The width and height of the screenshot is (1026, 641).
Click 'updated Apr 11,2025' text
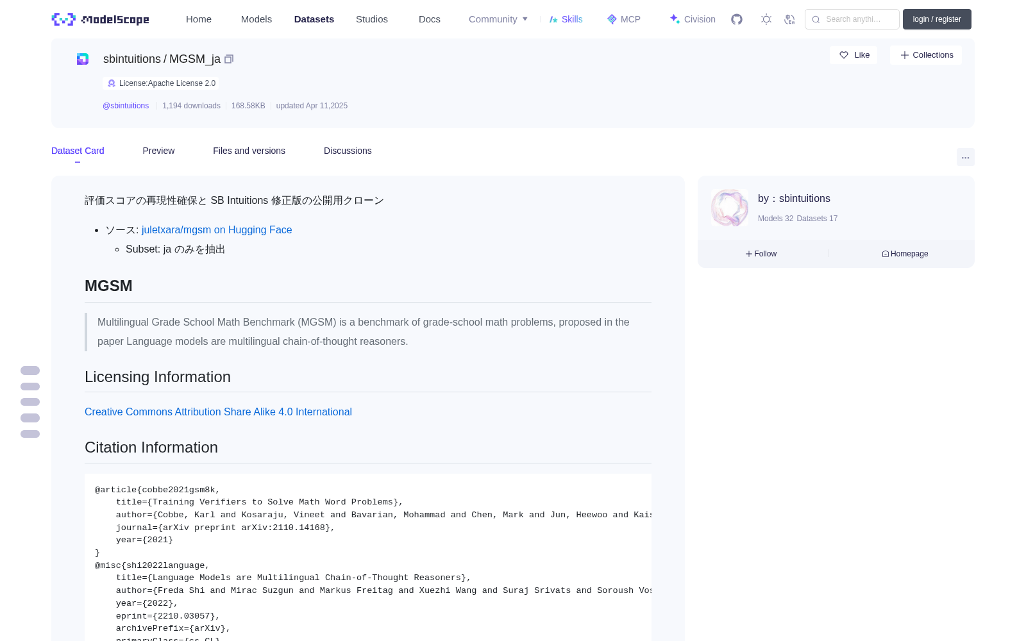(x=312, y=106)
